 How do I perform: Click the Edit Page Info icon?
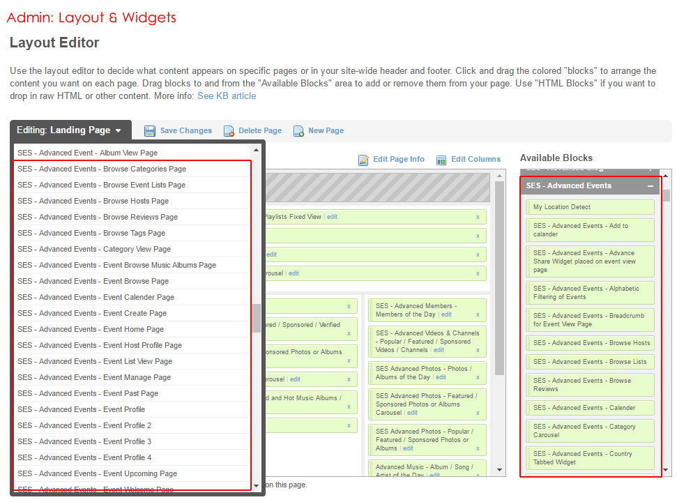tap(363, 160)
